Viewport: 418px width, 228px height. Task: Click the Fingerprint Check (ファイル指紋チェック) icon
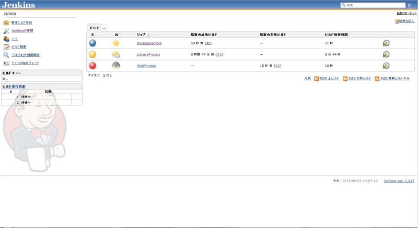coord(6,63)
